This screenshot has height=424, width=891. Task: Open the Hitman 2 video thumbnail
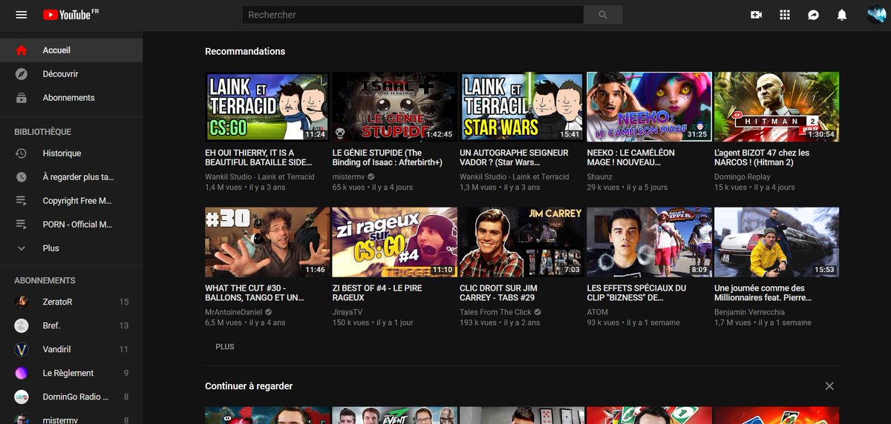point(777,107)
